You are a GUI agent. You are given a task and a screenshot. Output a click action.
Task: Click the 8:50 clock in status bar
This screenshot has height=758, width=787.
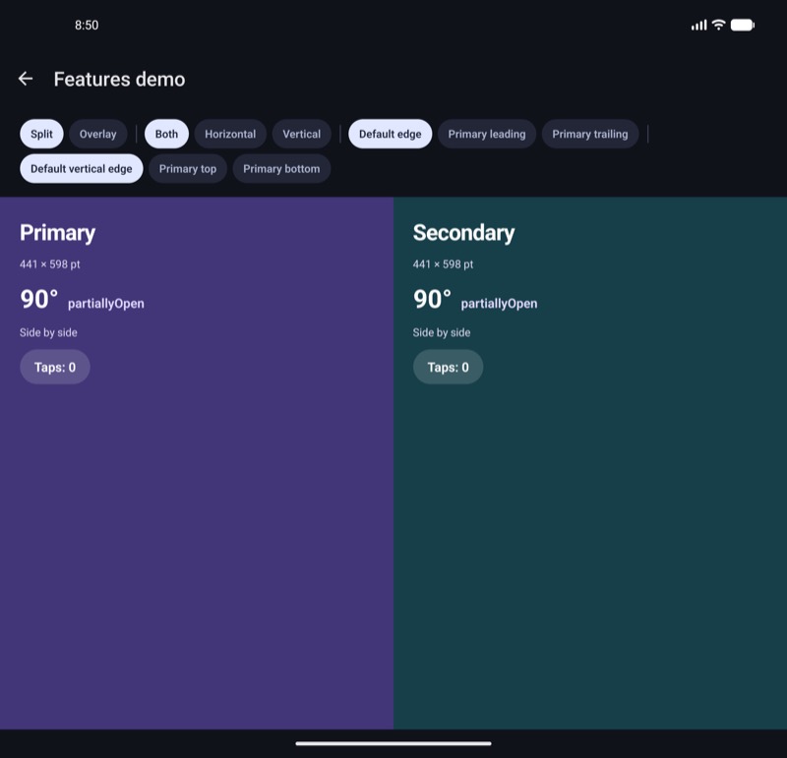point(87,26)
